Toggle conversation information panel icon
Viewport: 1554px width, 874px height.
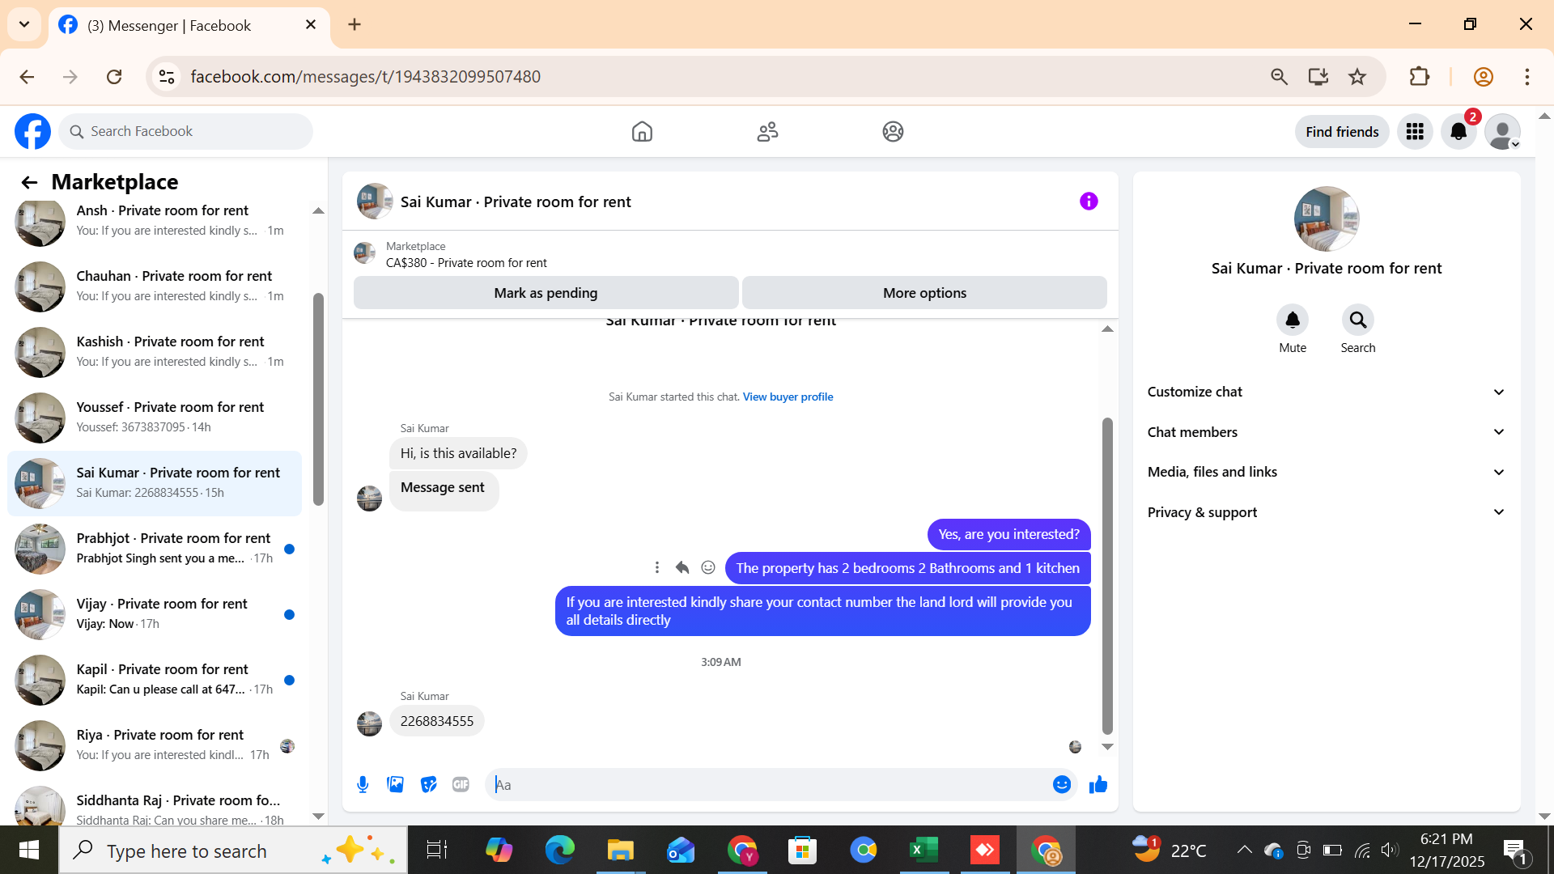1089,202
